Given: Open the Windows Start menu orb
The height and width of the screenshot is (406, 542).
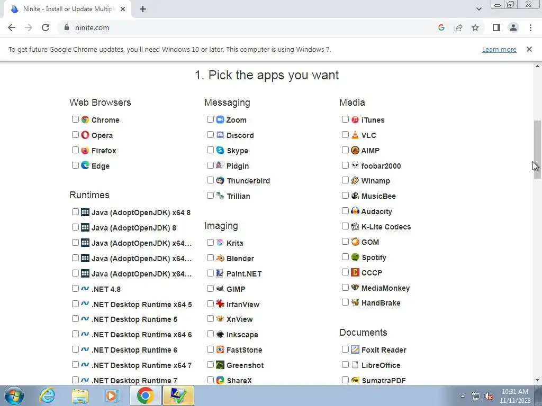Looking at the screenshot, I should 14,395.
